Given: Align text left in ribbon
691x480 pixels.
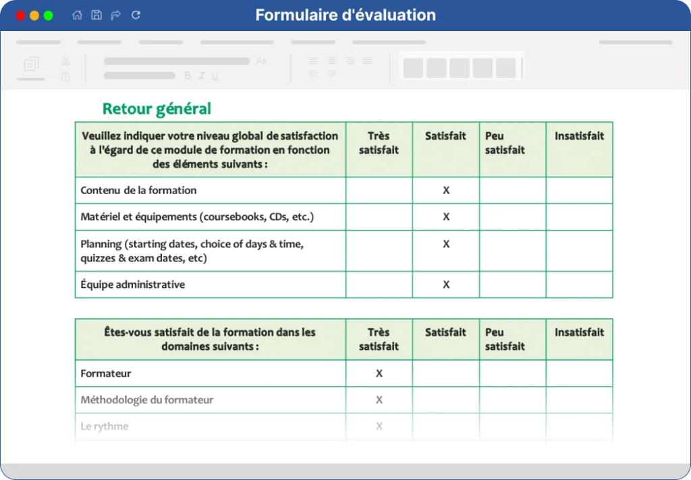Looking at the screenshot, I should [x=314, y=61].
